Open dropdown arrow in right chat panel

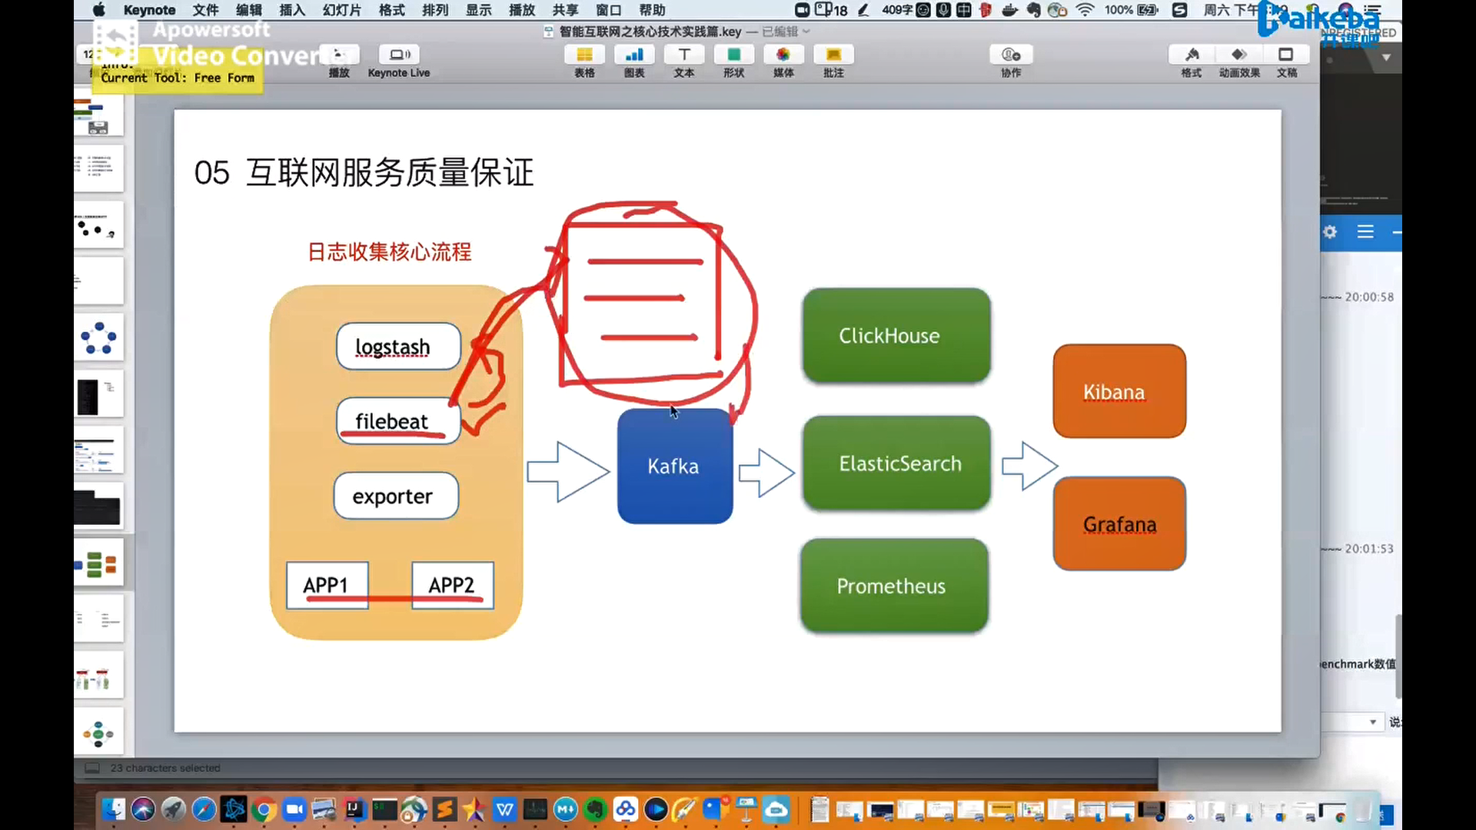[x=1372, y=722]
